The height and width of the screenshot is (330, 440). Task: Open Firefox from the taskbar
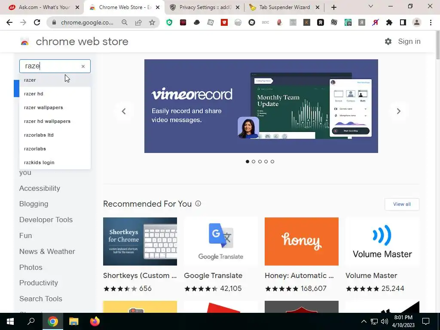pos(95,321)
